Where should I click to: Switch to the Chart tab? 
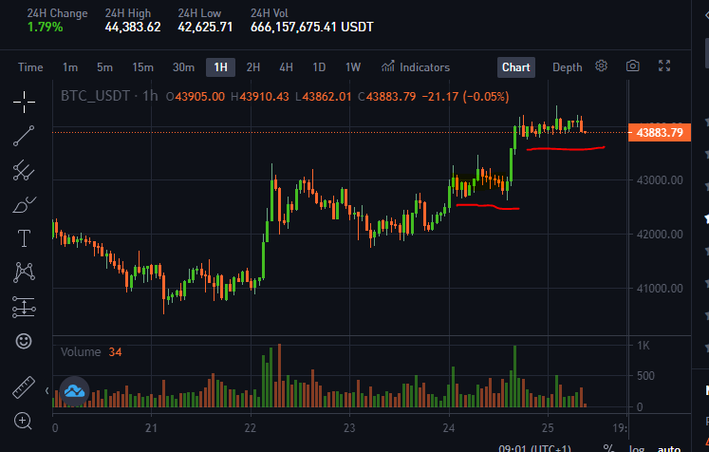click(x=516, y=67)
